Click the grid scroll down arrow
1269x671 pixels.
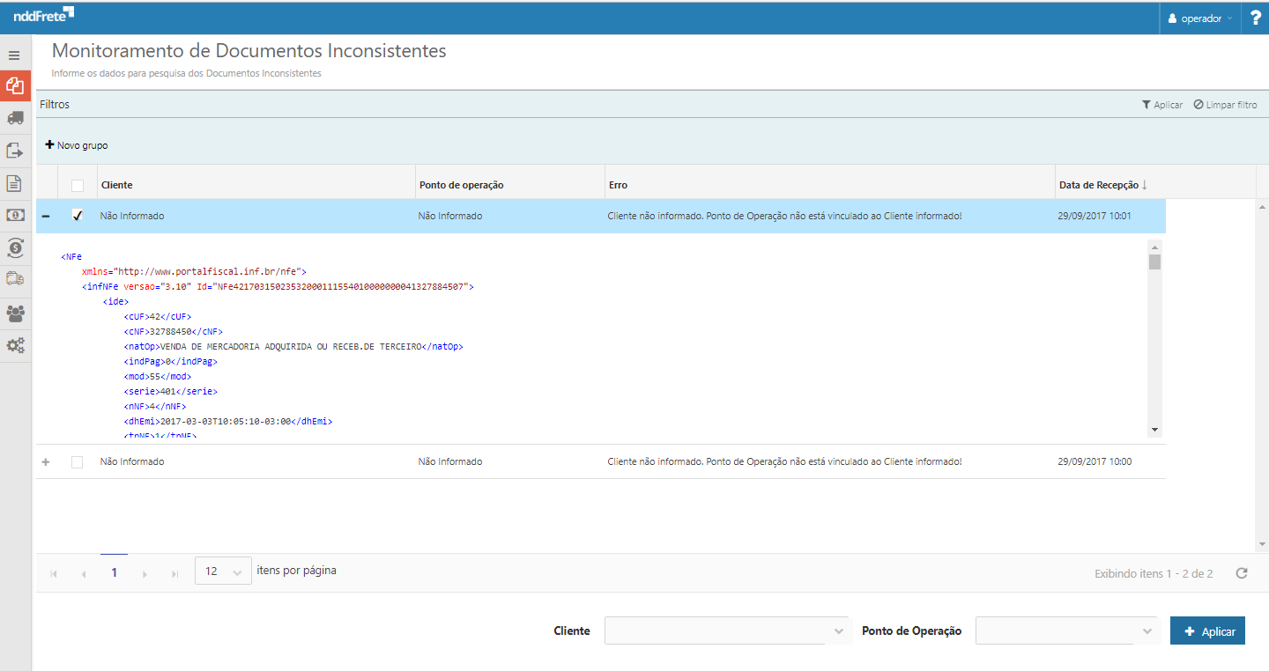tap(1262, 546)
